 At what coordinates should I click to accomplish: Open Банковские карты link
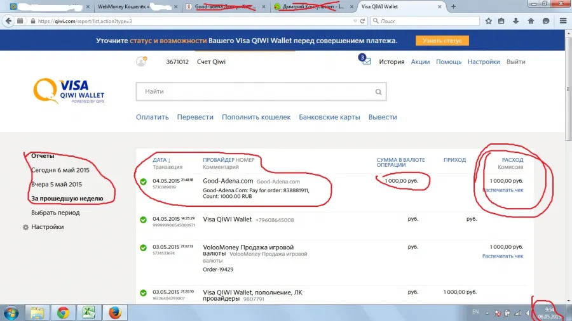tap(329, 117)
